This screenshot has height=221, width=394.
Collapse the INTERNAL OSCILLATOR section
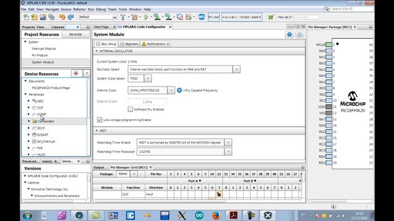point(97,51)
